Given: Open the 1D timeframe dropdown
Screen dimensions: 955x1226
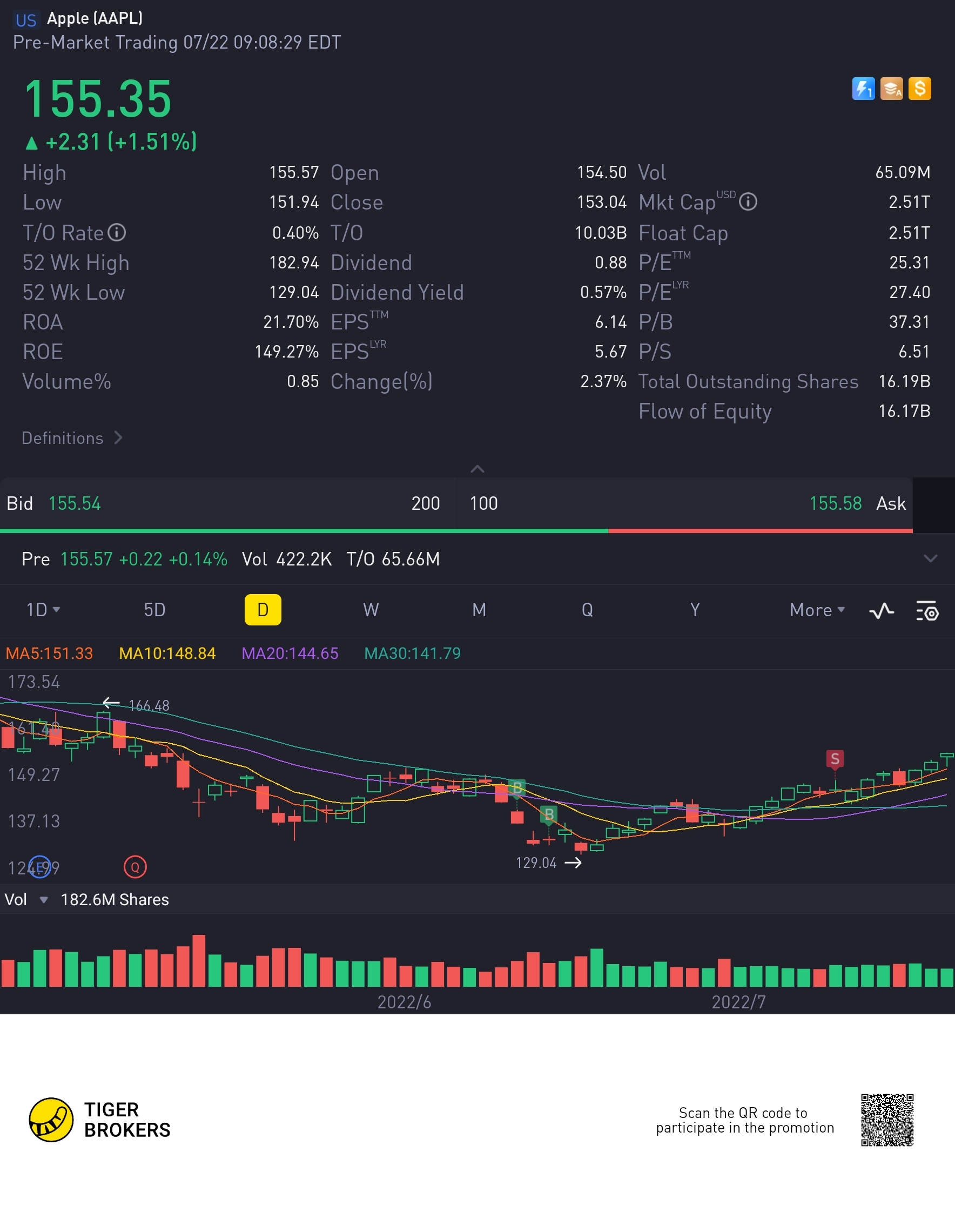Looking at the screenshot, I should [x=43, y=610].
